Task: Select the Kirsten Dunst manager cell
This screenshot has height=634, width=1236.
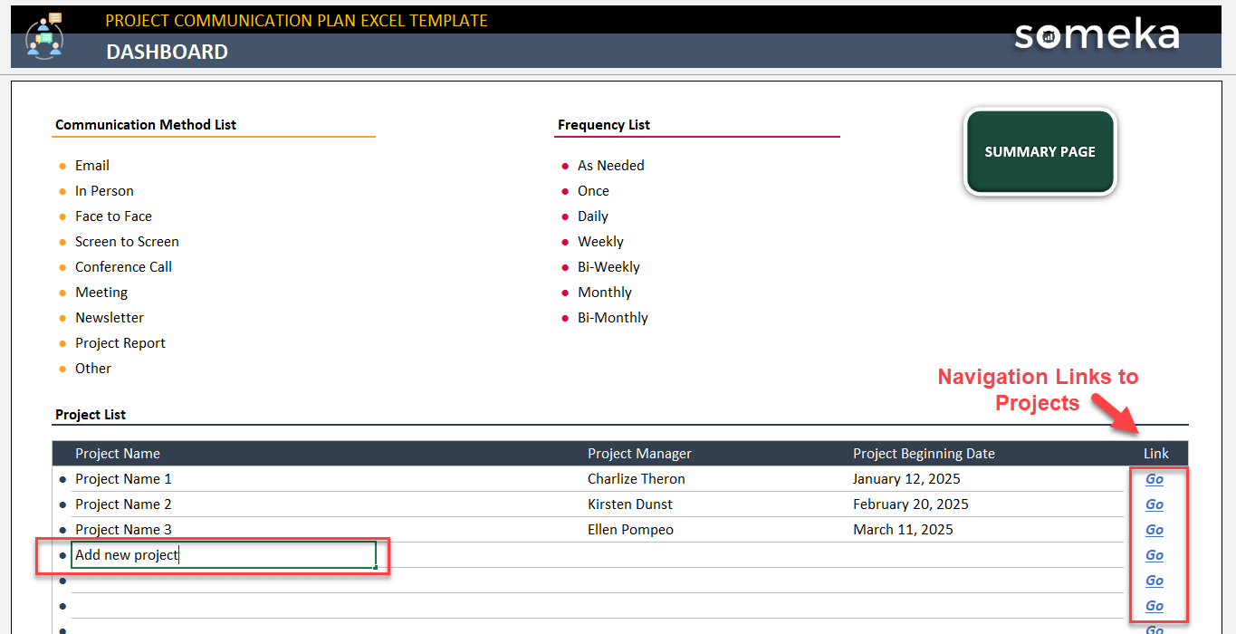Action: coord(629,504)
